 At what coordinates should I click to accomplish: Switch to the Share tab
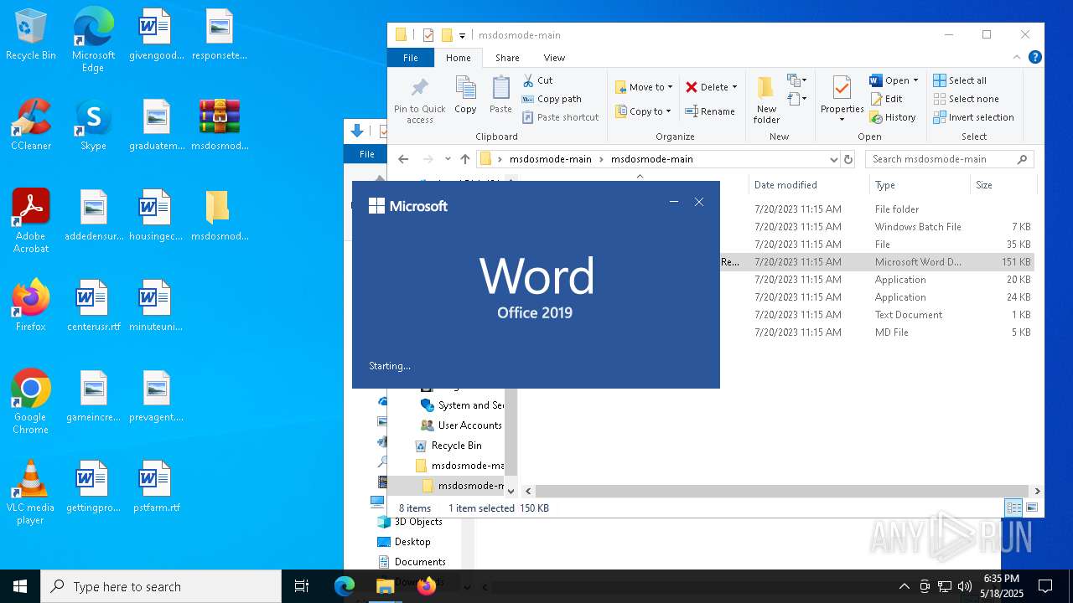click(x=507, y=58)
